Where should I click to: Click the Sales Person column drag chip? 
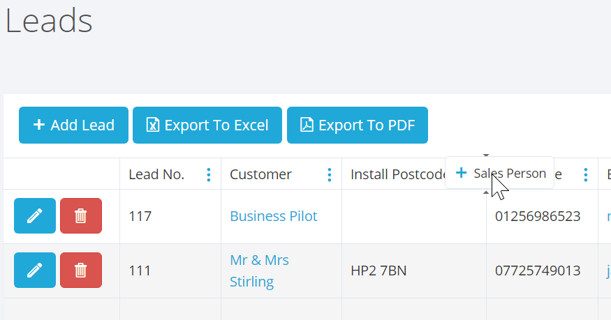click(499, 173)
